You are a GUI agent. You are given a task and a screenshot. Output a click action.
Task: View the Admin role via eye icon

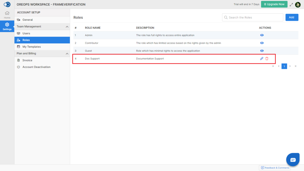point(262,35)
